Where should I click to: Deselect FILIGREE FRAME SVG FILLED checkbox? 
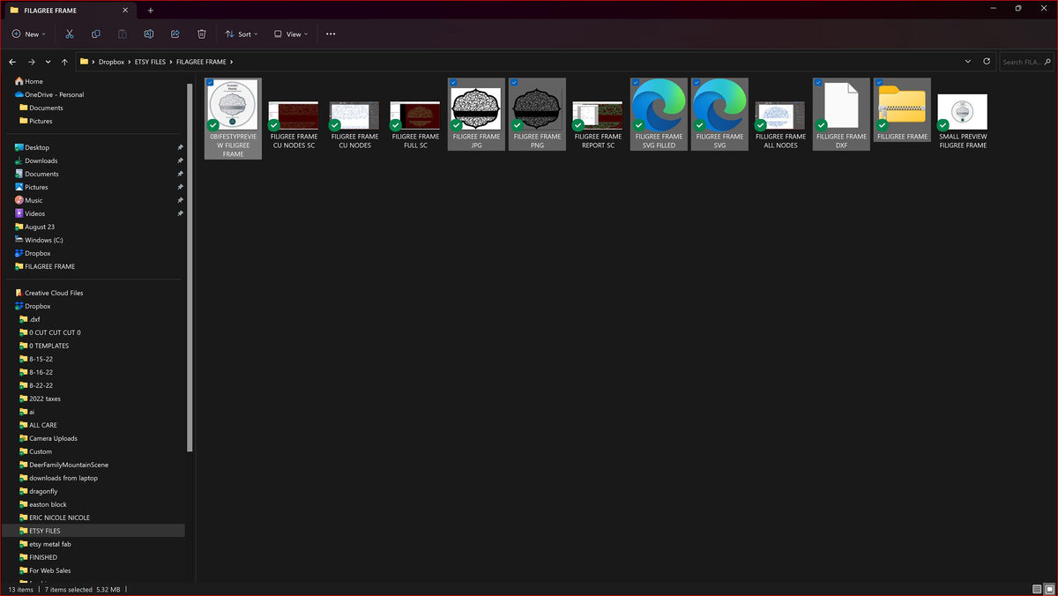pos(635,82)
